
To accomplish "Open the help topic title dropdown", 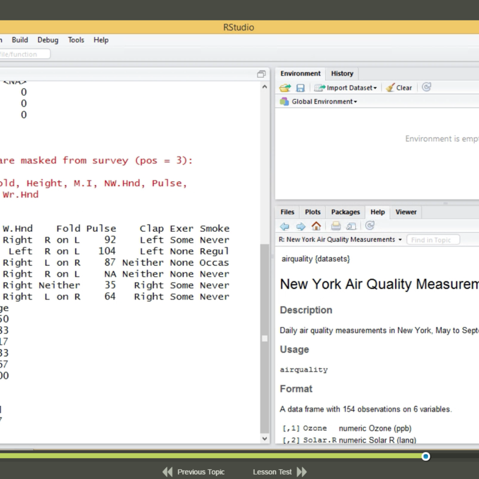I will pos(400,240).
